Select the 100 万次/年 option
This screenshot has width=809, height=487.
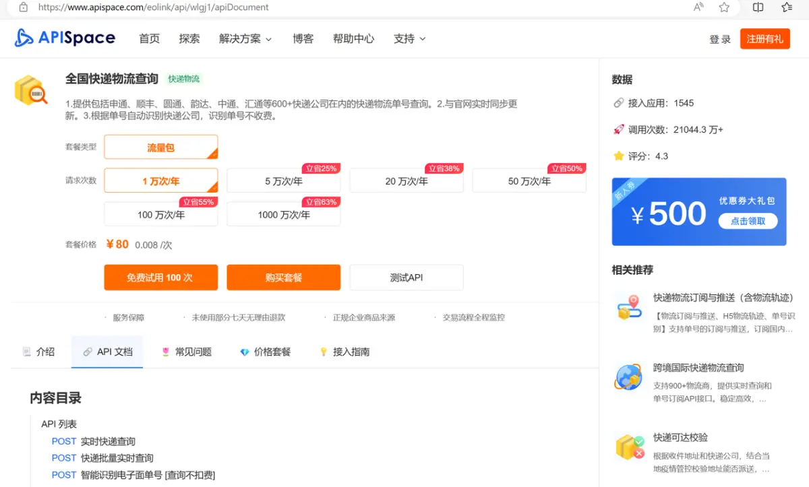160,214
